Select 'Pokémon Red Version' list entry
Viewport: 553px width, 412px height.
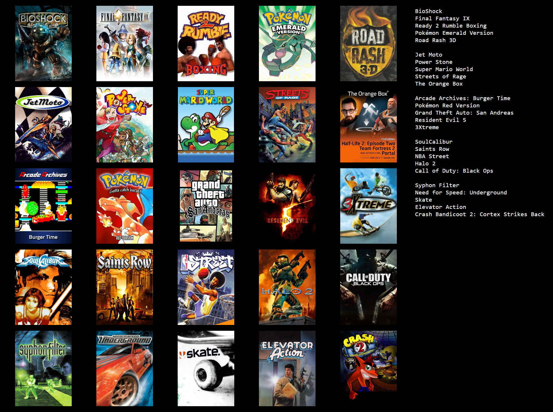[x=447, y=106]
